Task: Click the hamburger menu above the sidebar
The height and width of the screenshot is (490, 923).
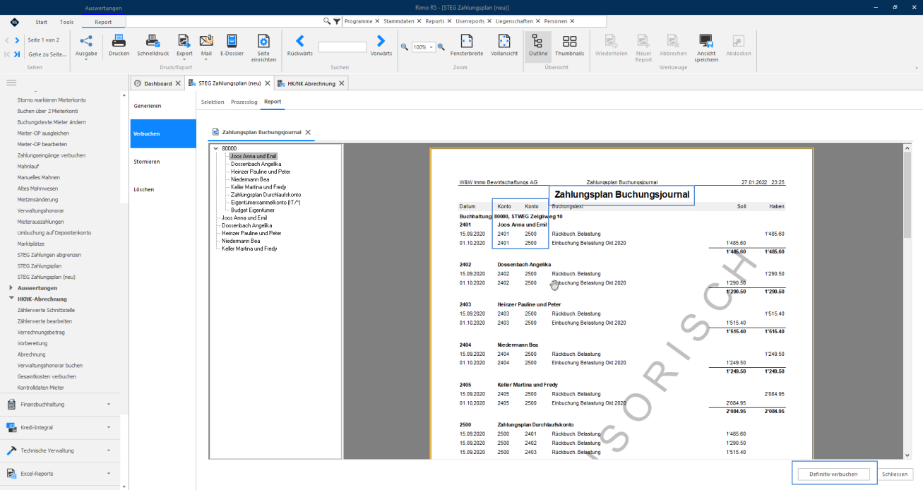Action: click(11, 83)
